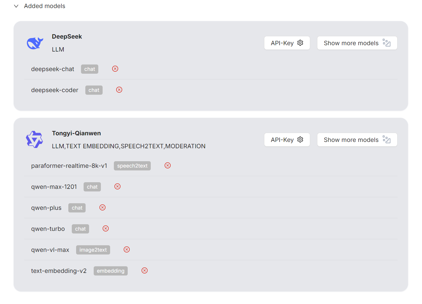Collapse the Added models section
The width and height of the screenshot is (422, 304).
(x=16, y=6)
